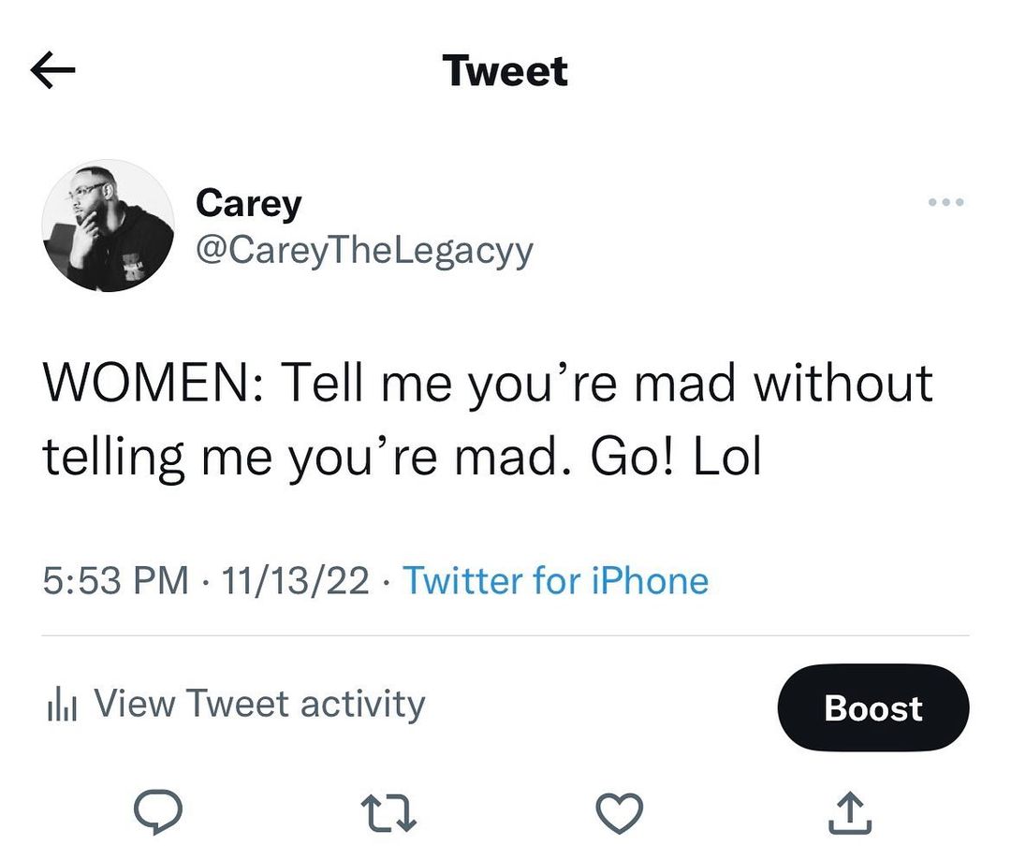Image resolution: width=1011 pixels, height=859 pixels.
Task: Open the Twitter for iPhone link
Action: coord(555,581)
